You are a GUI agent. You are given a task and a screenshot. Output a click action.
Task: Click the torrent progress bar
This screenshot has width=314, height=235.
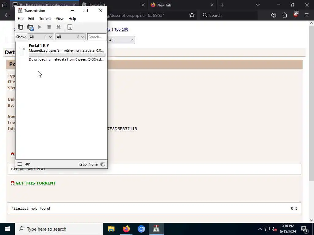(x=67, y=55)
